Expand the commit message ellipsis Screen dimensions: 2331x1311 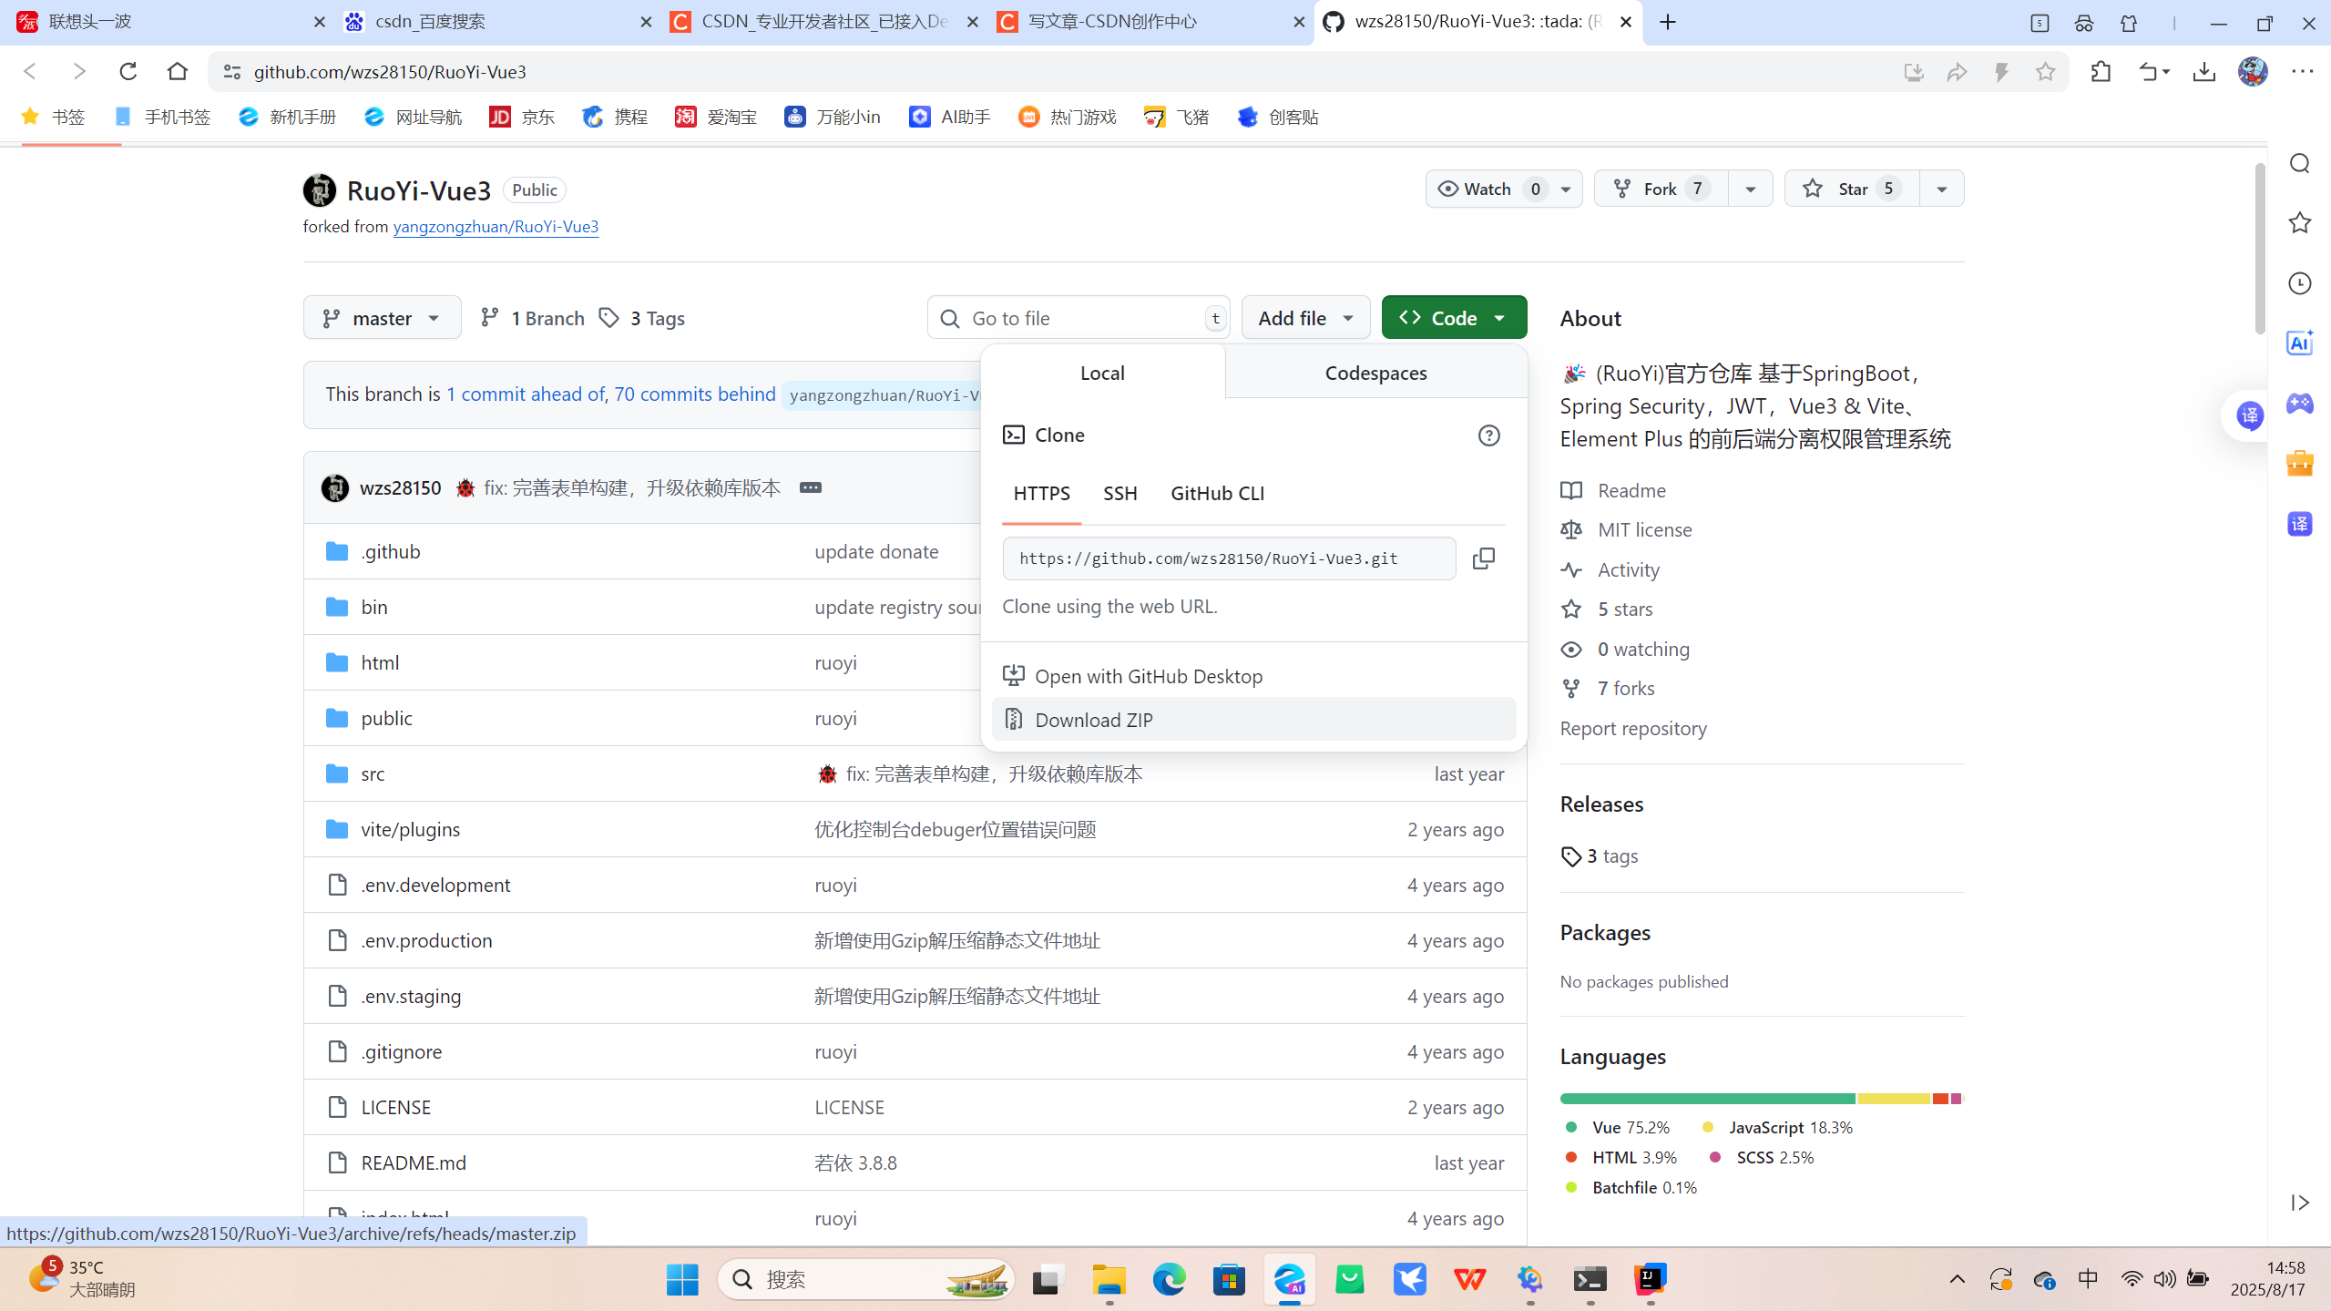810,487
